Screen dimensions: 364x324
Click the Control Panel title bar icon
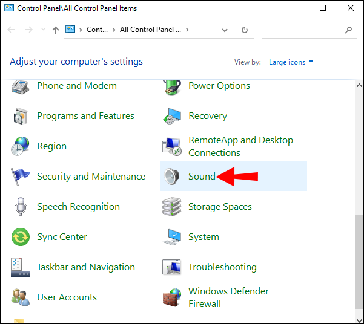[x=9, y=8]
